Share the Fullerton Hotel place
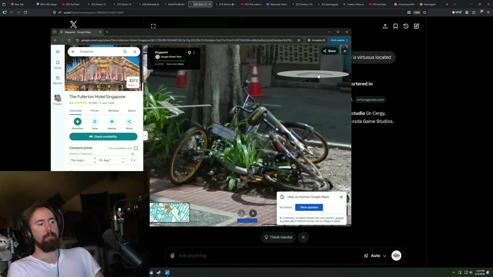This screenshot has width=493, height=277. pos(129,123)
